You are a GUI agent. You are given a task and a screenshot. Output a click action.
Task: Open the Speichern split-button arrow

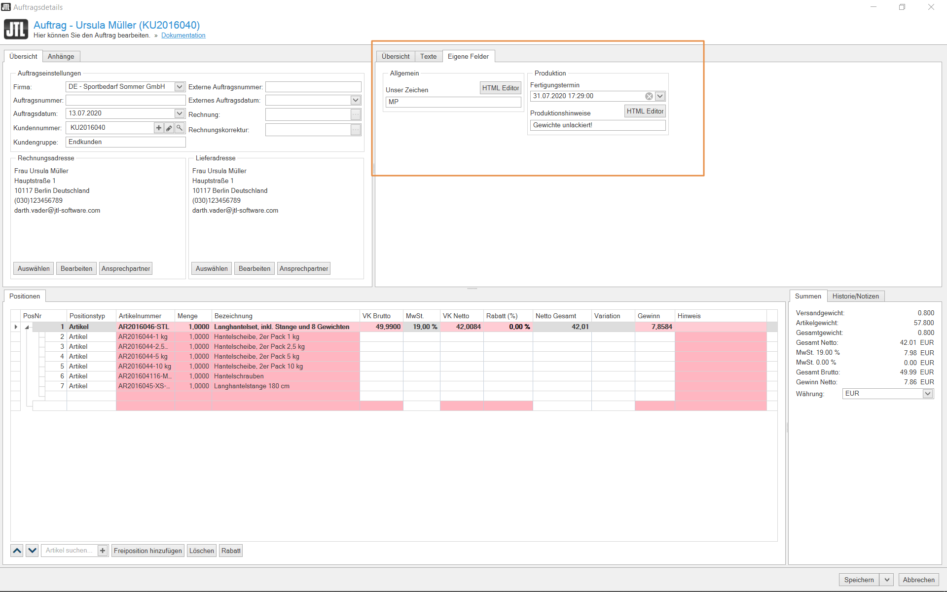click(x=887, y=580)
